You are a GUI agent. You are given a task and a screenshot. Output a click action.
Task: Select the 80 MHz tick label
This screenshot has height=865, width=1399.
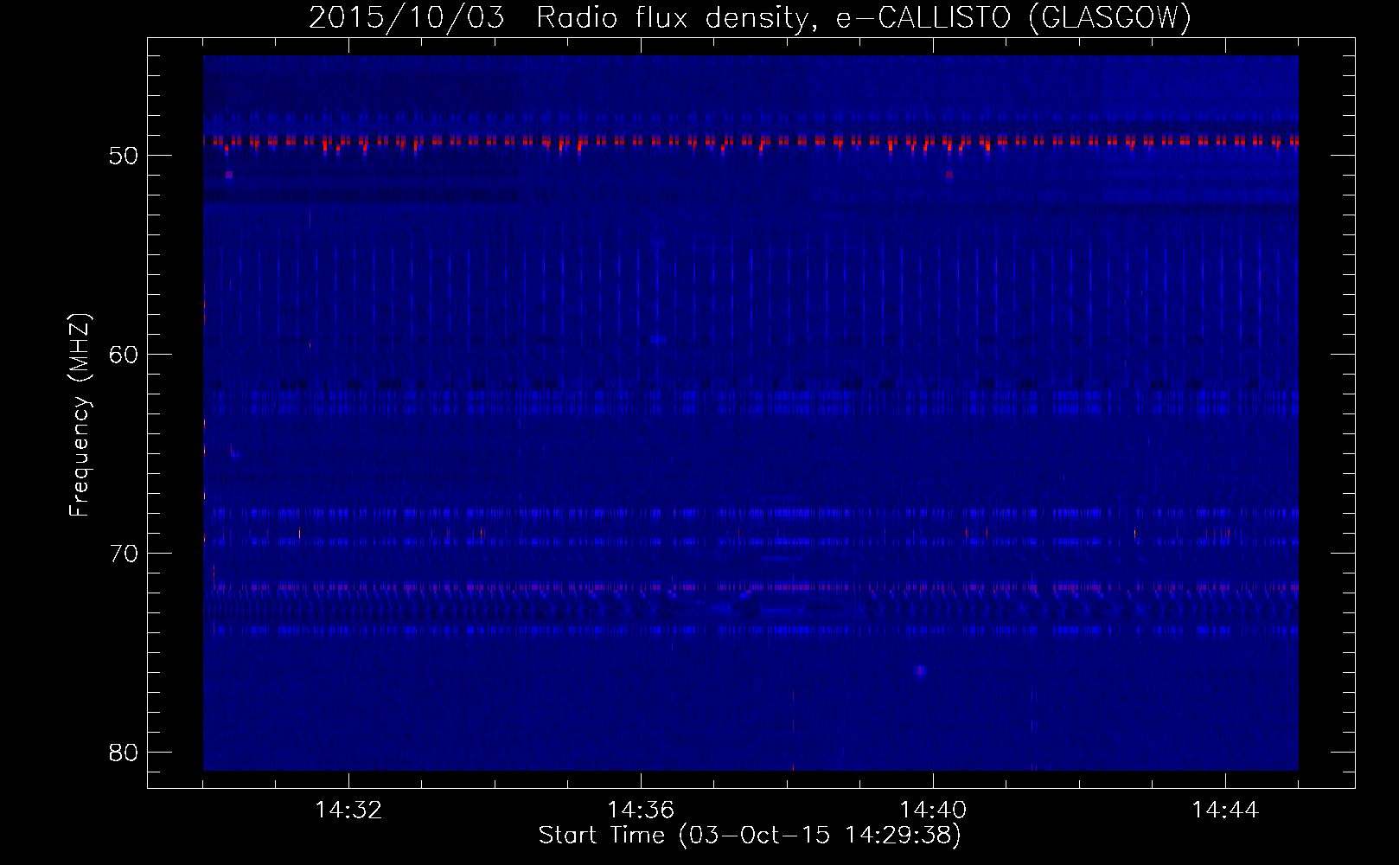(124, 753)
